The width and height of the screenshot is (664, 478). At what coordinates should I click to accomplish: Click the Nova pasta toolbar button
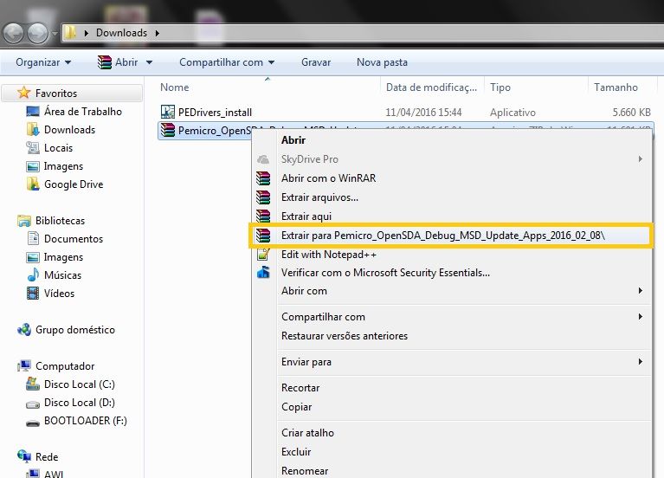pyautogui.click(x=382, y=62)
